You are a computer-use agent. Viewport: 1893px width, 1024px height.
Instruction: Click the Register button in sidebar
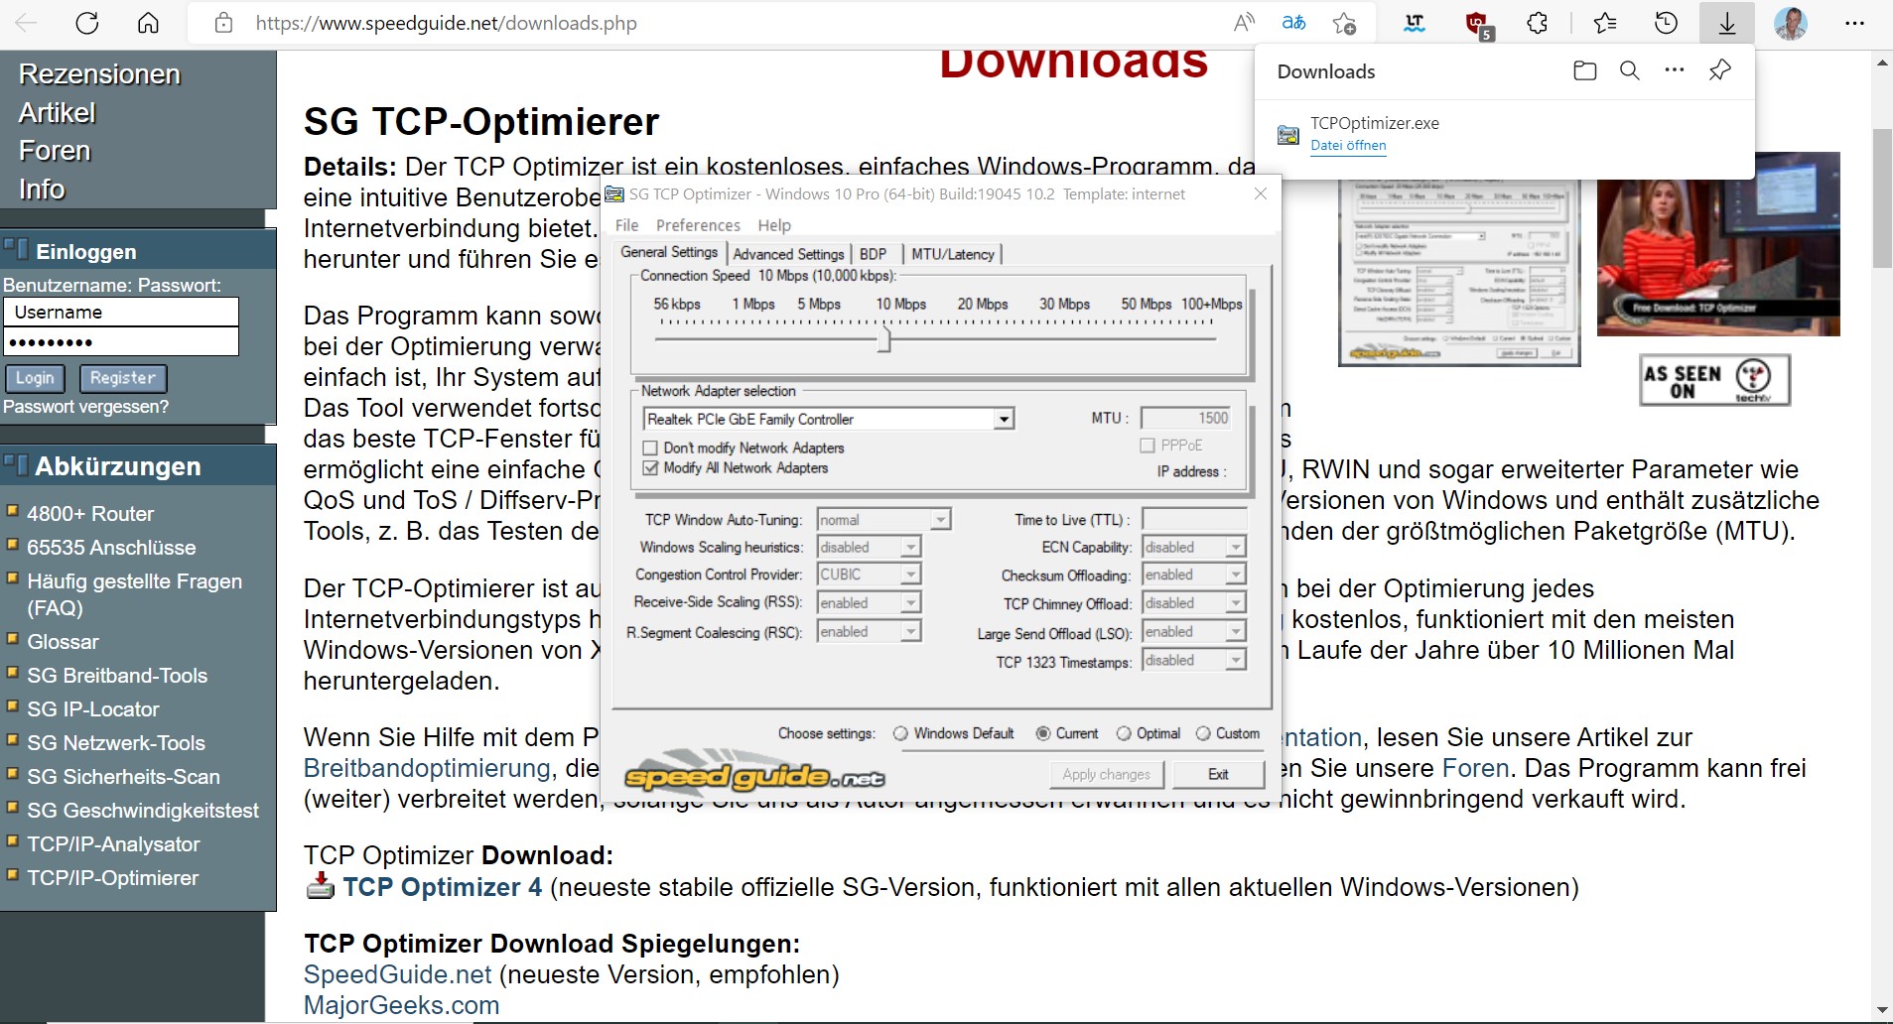pos(123,378)
